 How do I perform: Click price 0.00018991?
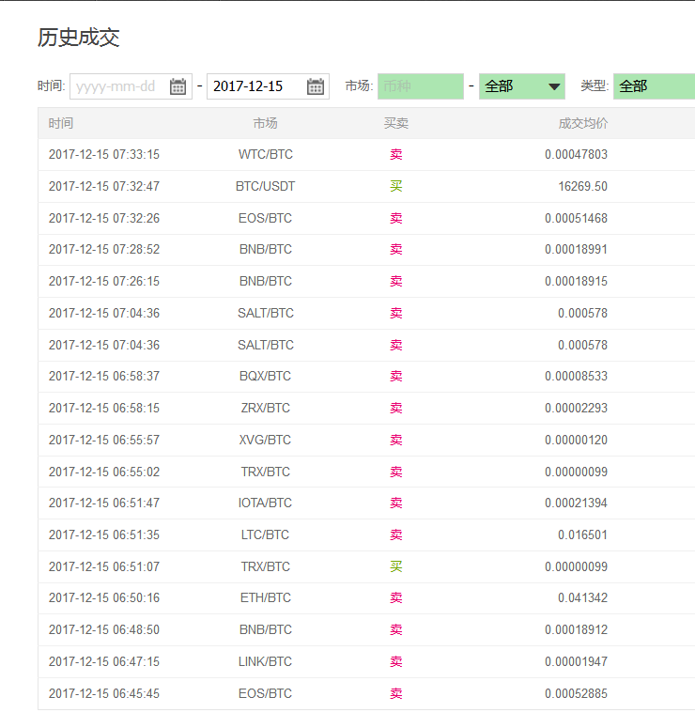click(x=576, y=249)
